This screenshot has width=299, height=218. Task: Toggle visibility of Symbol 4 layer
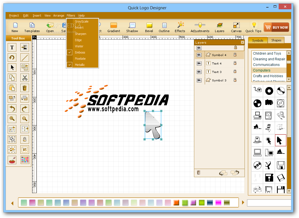[x=199, y=55]
